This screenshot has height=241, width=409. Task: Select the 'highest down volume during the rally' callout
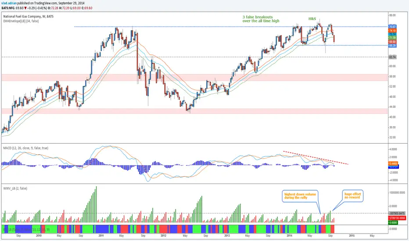click(300, 196)
